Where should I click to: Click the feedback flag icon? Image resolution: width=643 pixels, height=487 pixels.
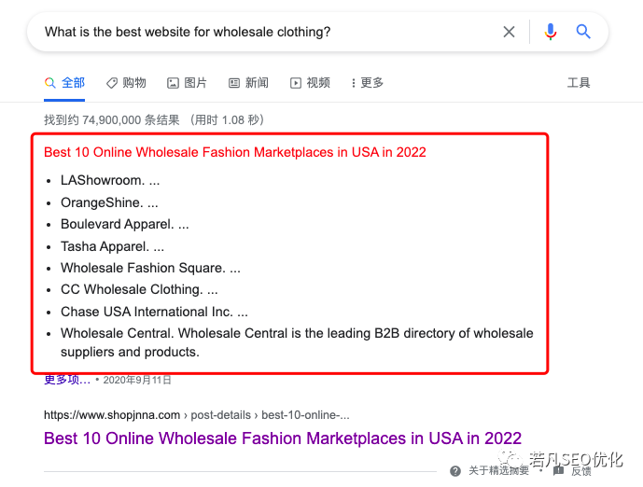(558, 470)
